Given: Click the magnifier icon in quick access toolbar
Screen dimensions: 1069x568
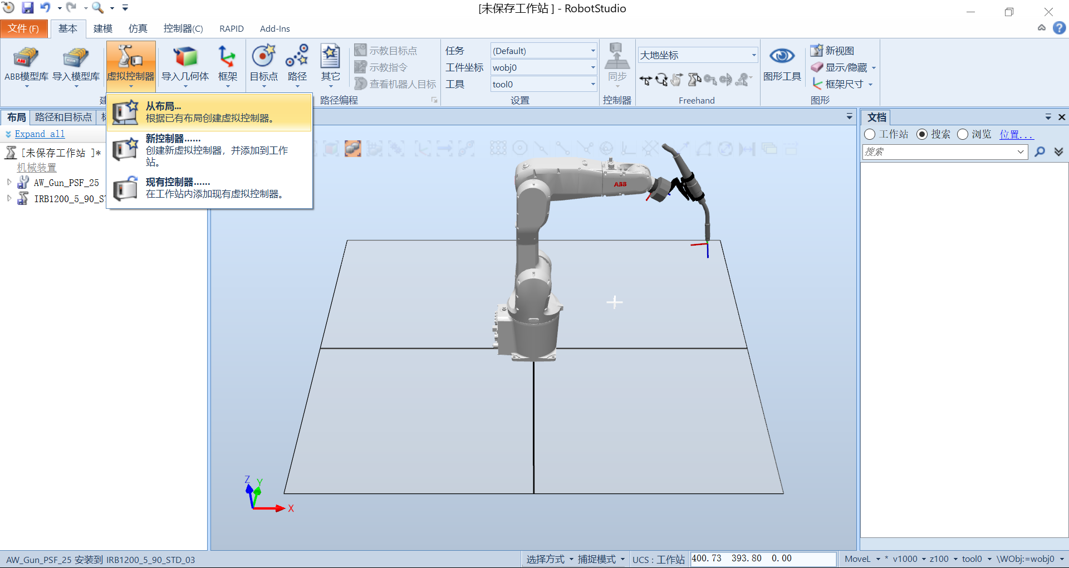Looking at the screenshot, I should (x=98, y=8).
